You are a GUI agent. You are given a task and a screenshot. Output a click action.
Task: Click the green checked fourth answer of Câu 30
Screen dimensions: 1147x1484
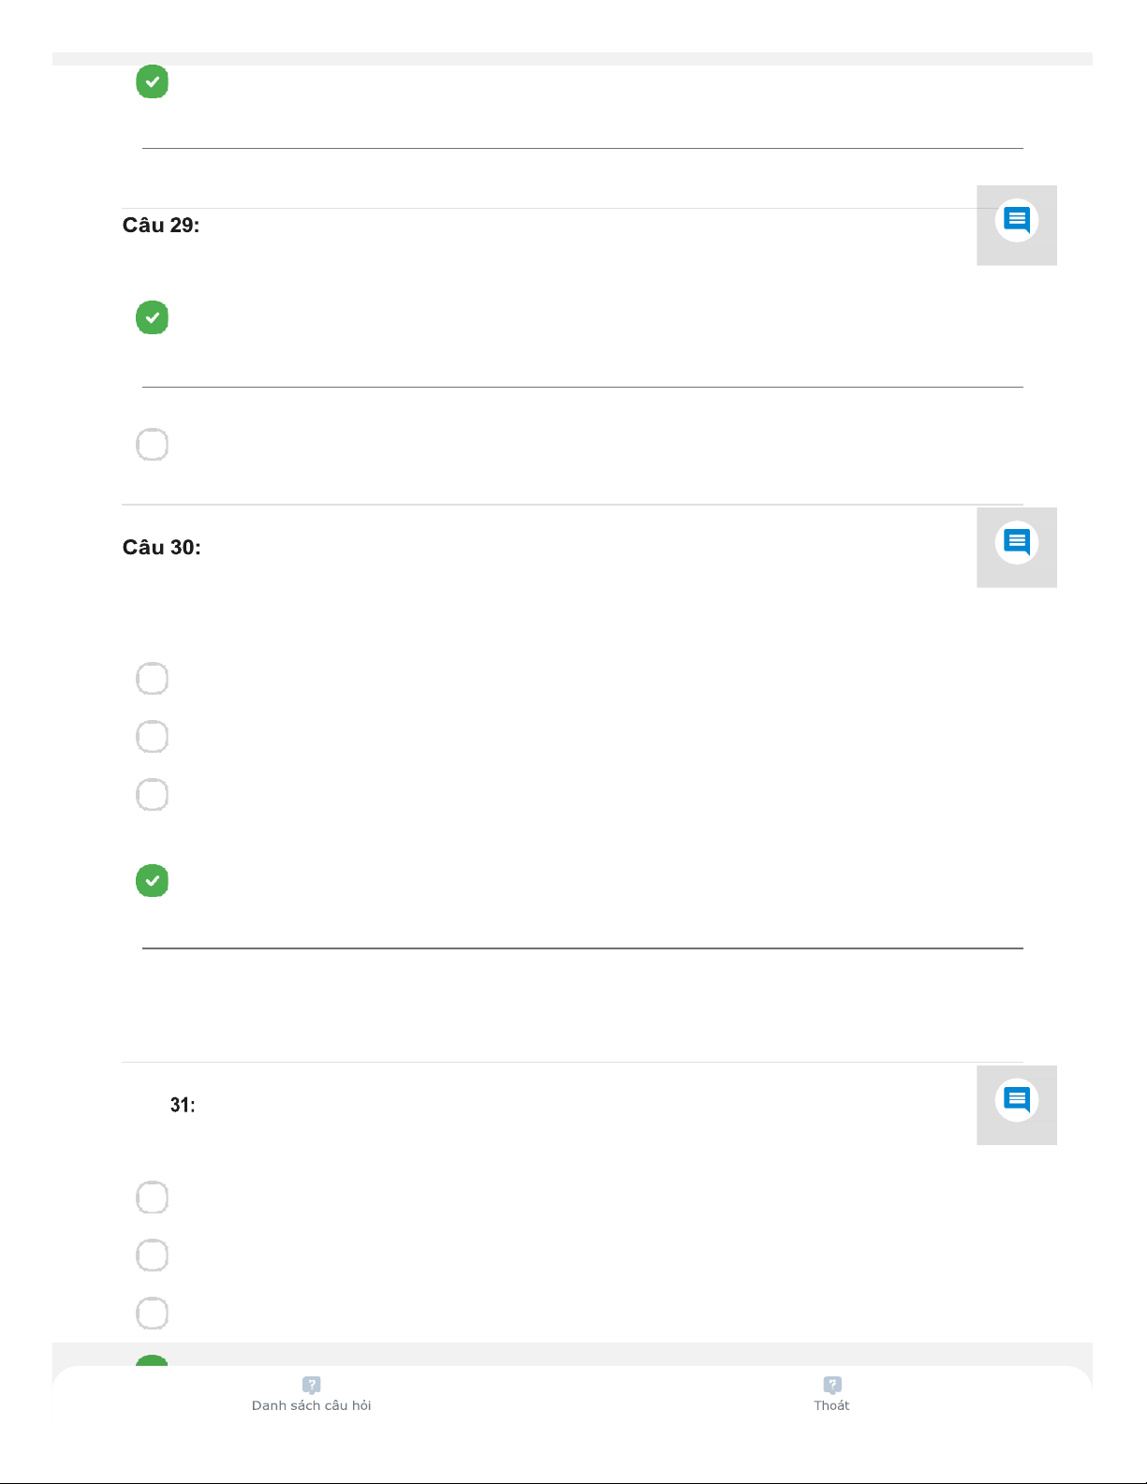152,881
